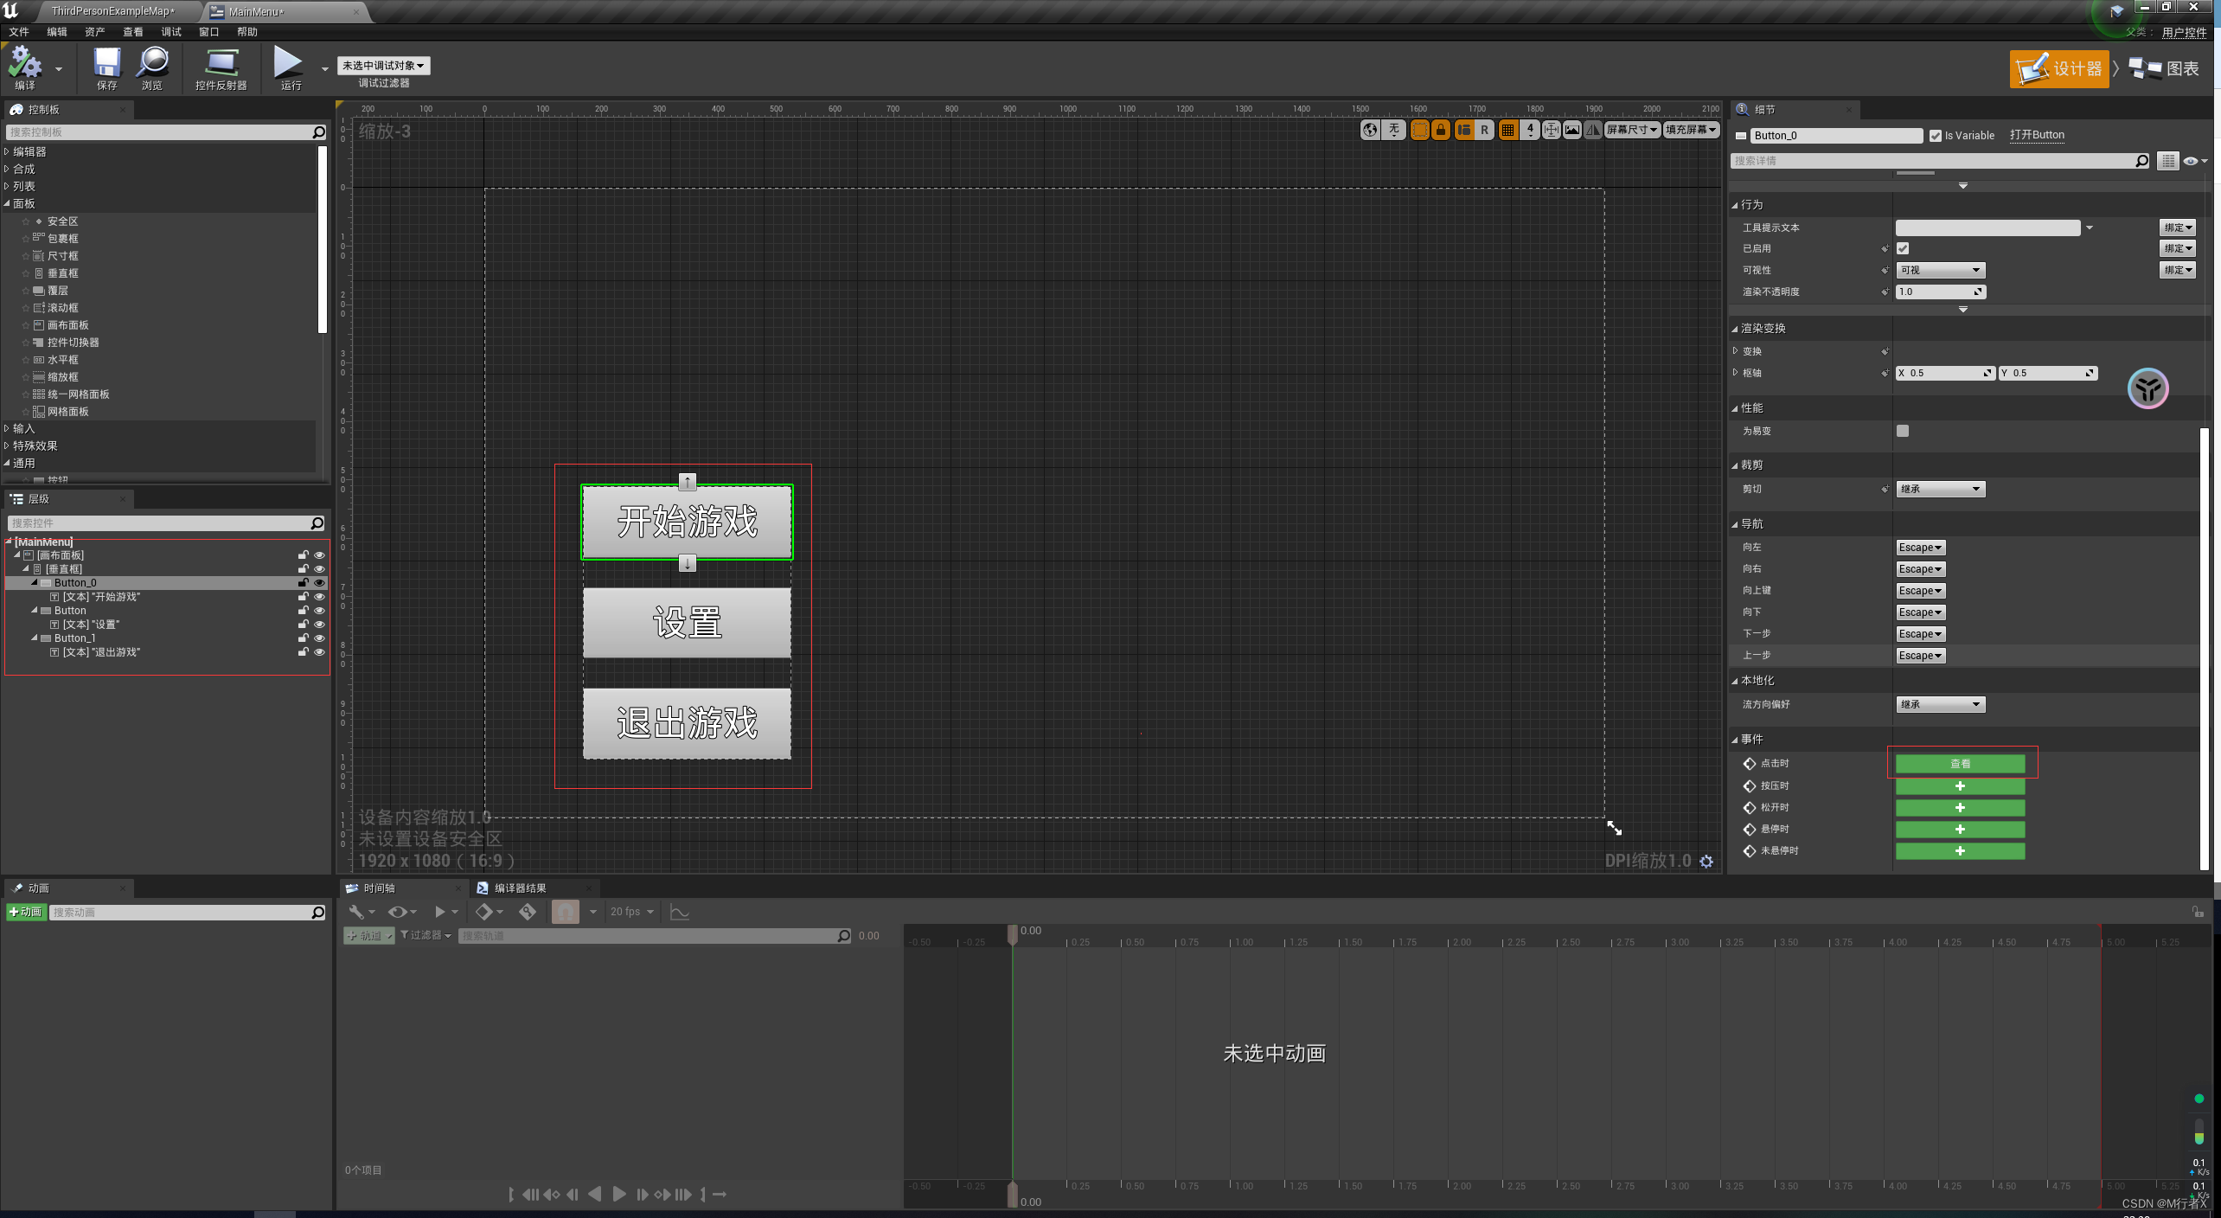Image resolution: width=2221 pixels, height=1218 pixels.
Task: Open the 资产 menu
Action: 94,32
